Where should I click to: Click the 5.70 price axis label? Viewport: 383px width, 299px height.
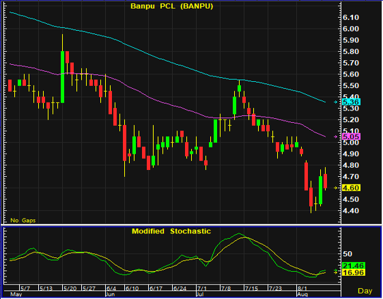pyautogui.click(x=351, y=63)
